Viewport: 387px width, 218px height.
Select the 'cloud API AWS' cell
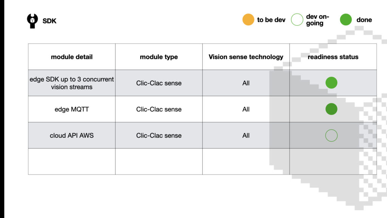[x=71, y=135]
